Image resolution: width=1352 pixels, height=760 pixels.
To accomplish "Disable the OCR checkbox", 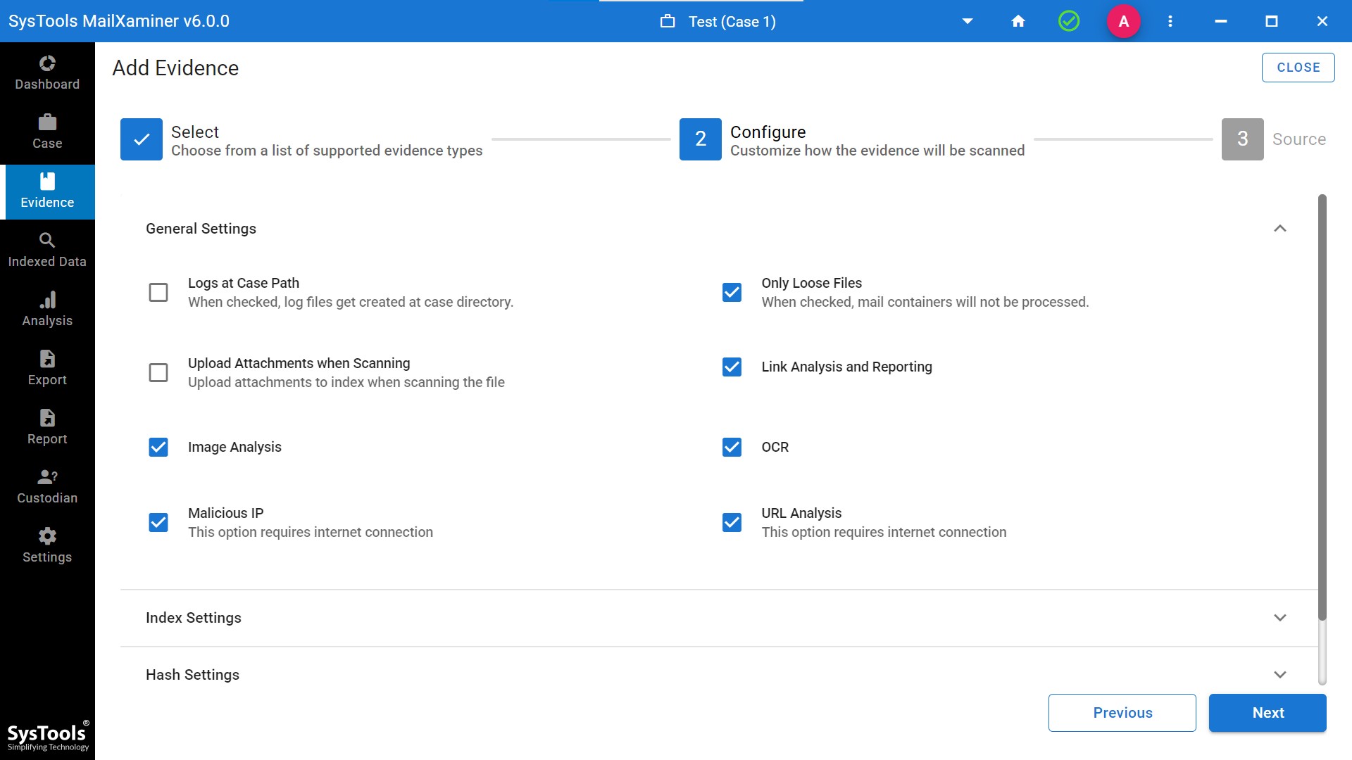I will tap(732, 447).
